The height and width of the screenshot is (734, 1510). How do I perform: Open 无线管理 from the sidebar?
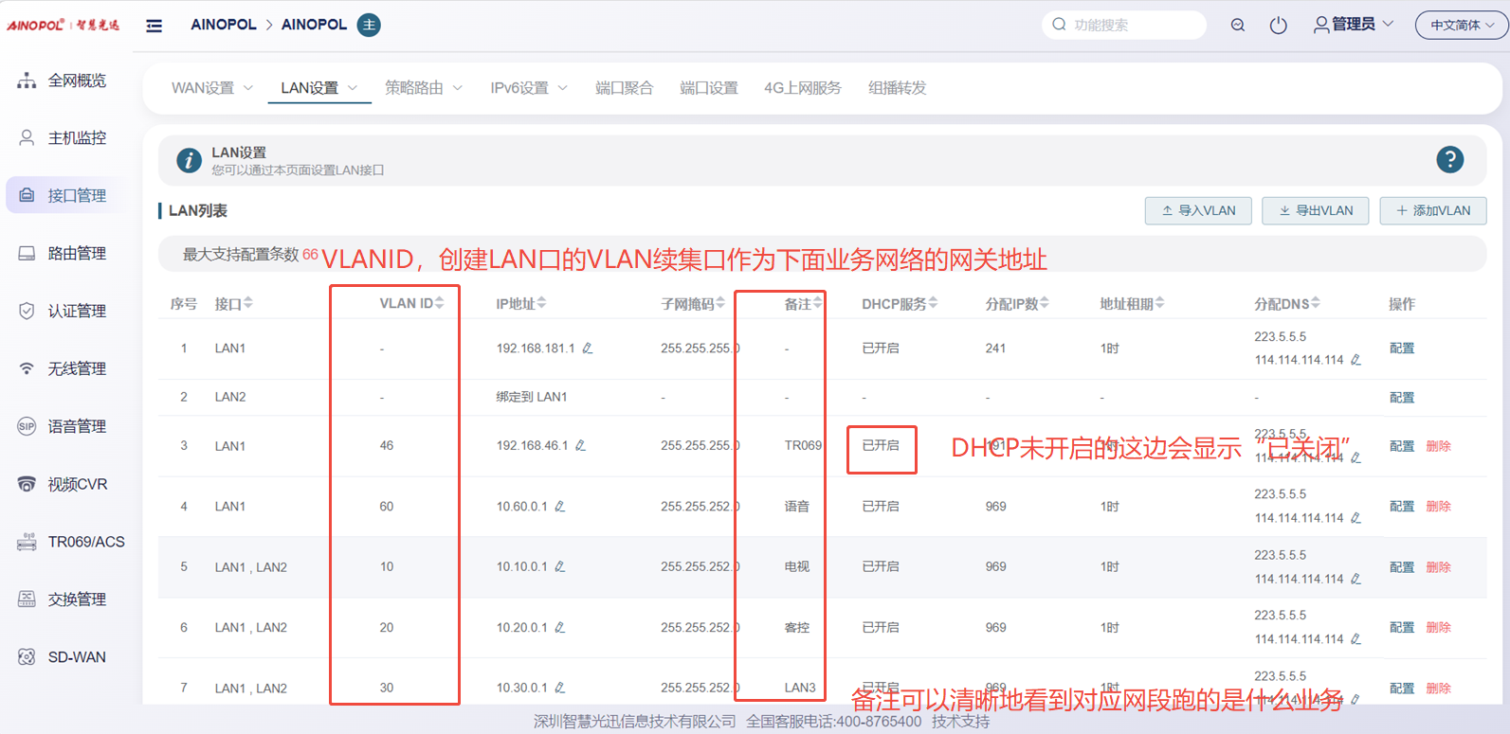(x=76, y=368)
